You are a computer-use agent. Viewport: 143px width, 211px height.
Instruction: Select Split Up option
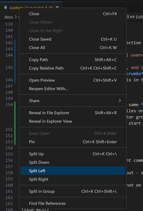73,154
